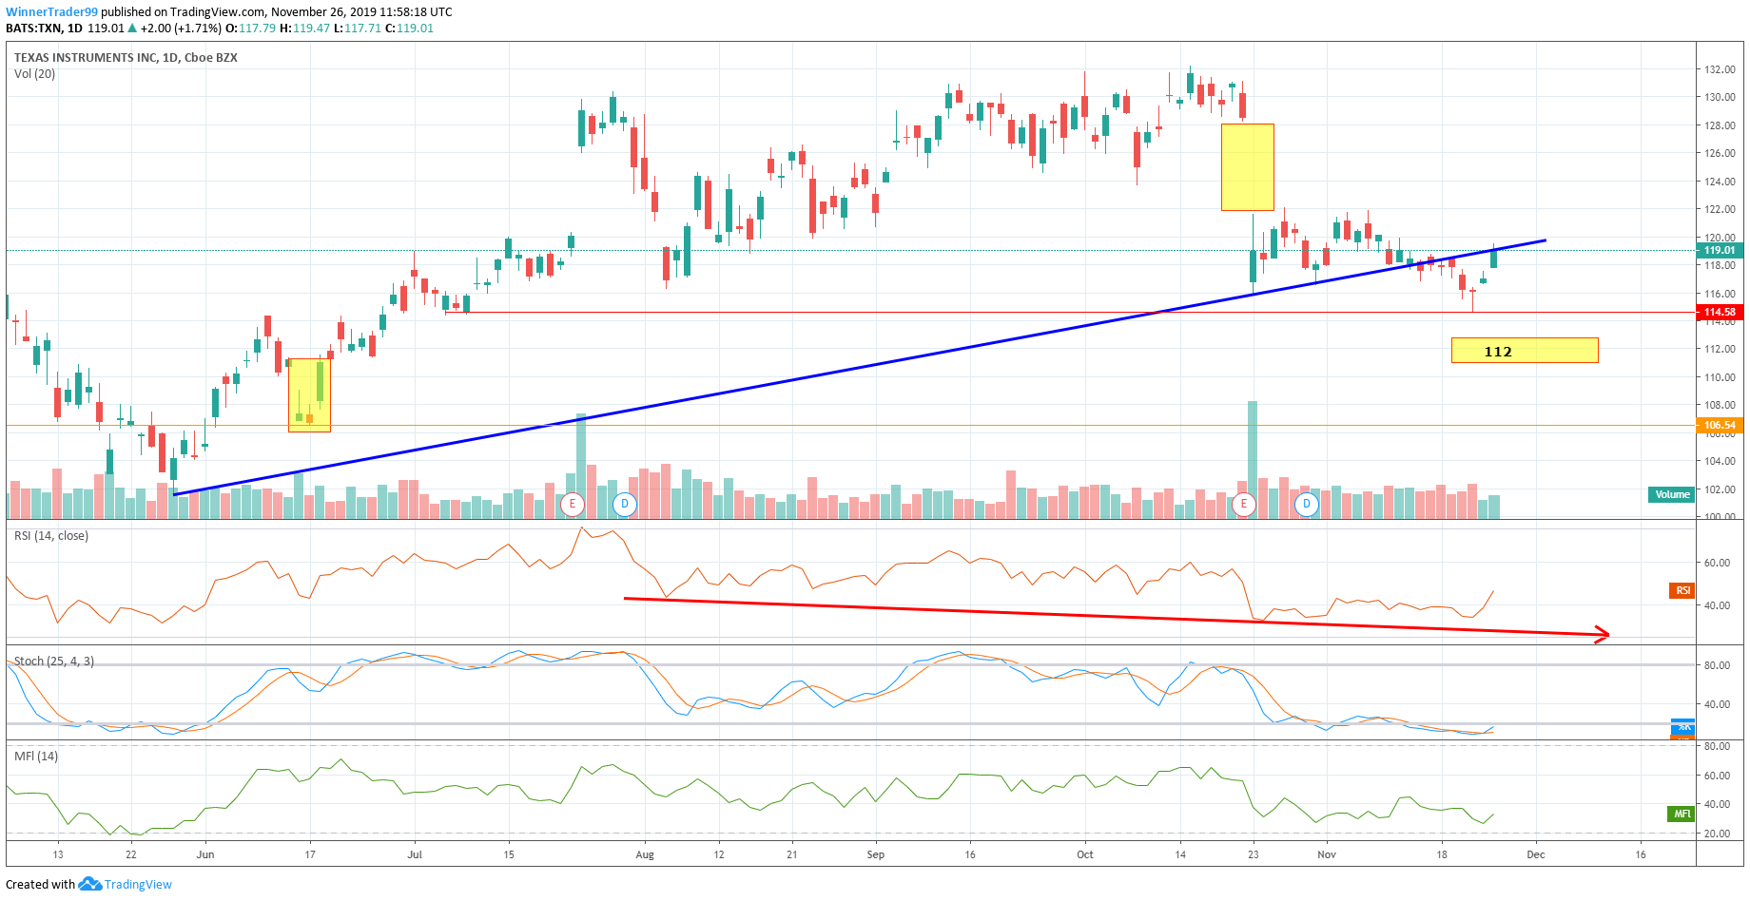
Task: Select the green Volume label tag
Action: pyautogui.click(x=1672, y=494)
